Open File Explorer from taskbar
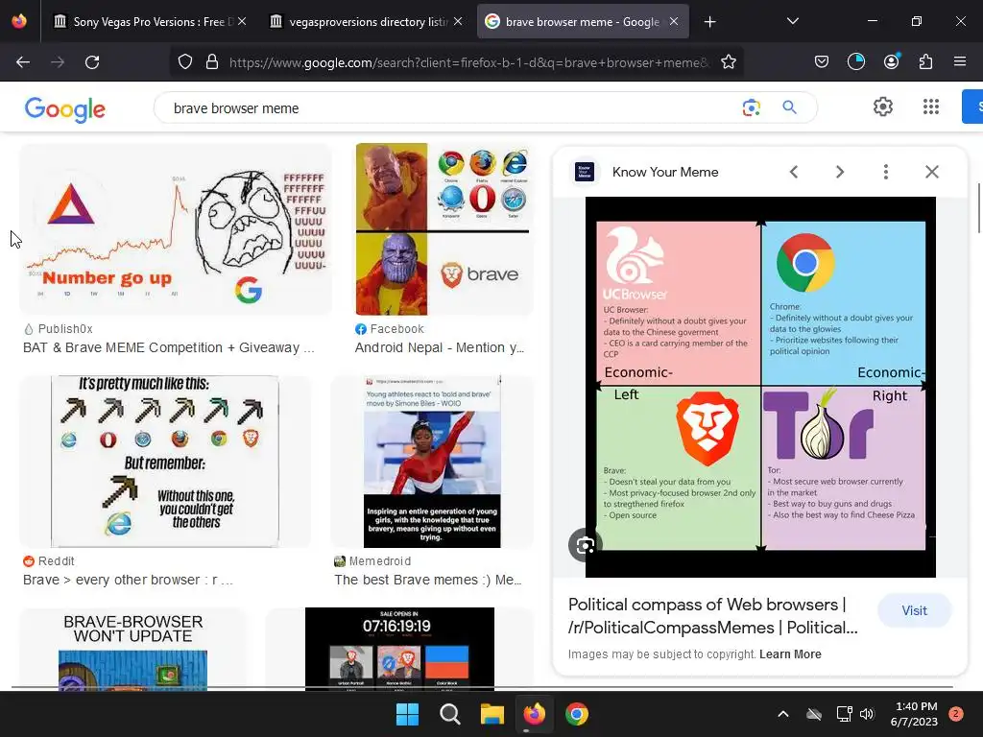The height and width of the screenshot is (737, 983). point(492,714)
